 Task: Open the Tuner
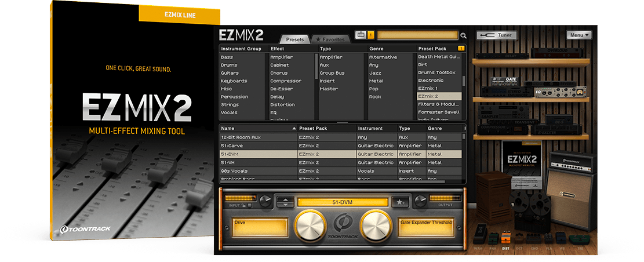[x=497, y=35]
